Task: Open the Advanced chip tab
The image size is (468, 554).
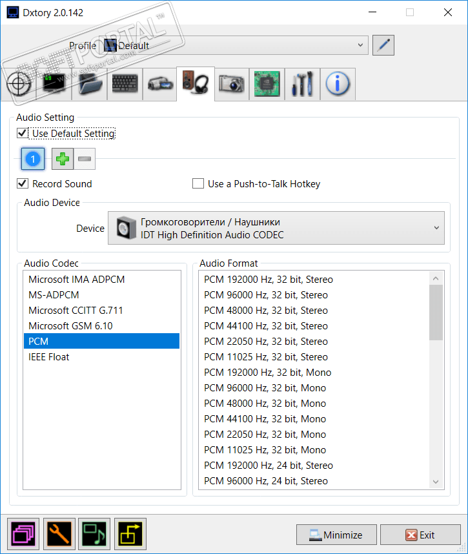Action: tap(267, 84)
